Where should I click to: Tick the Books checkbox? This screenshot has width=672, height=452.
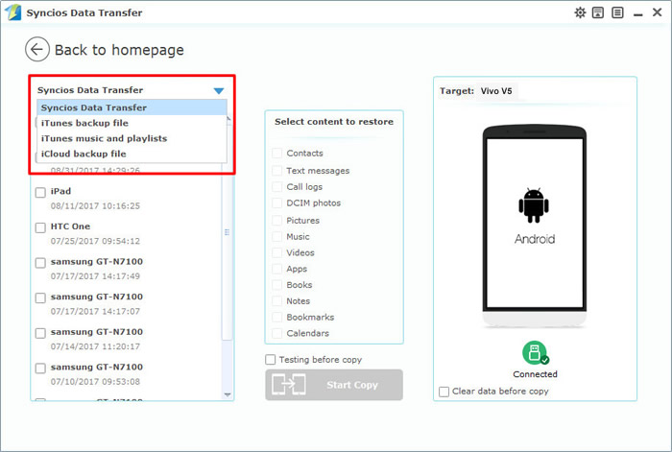pyautogui.click(x=277, y=285)
